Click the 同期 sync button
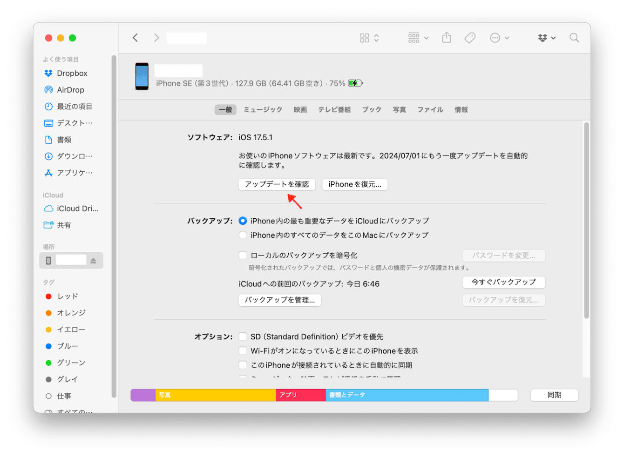 tap(554, 395)
